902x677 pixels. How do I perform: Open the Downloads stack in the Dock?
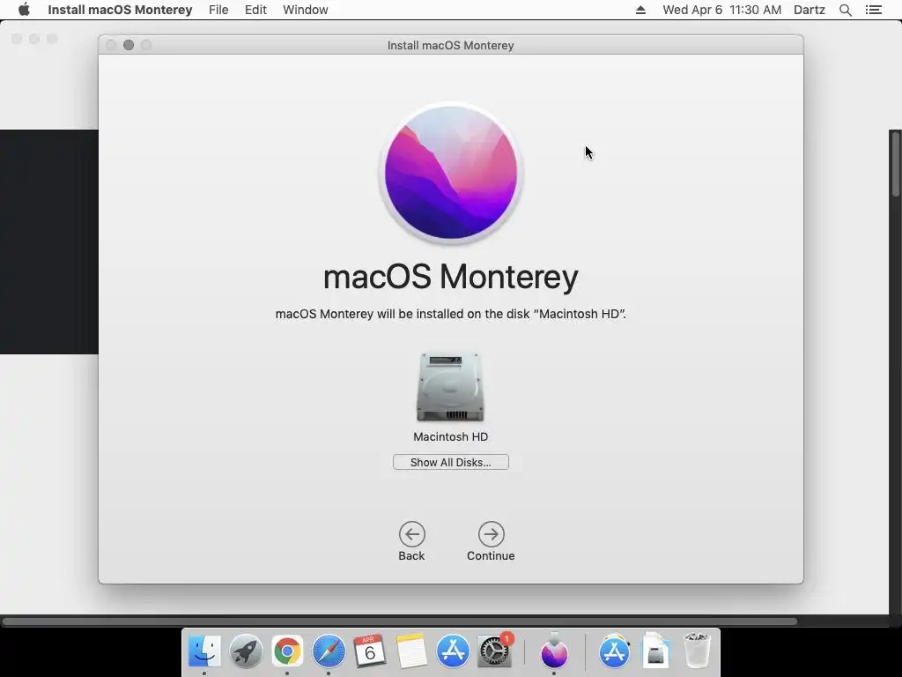tap(655, 651)
